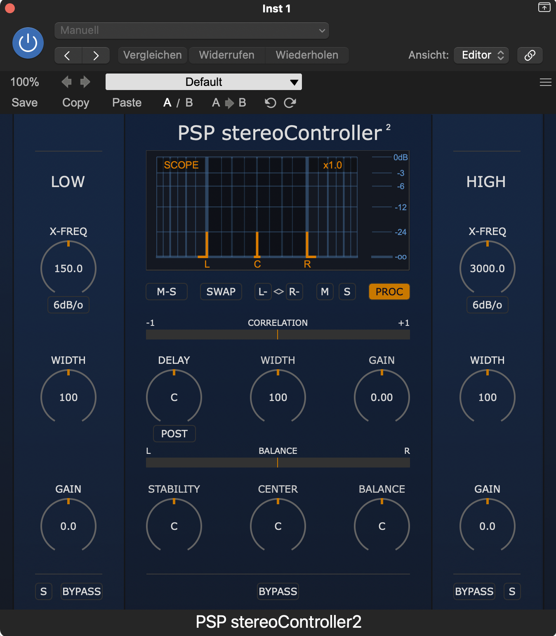This screenshot has height=636, width=556.
Task: Click the DELAY knob
Action: [x=174, y=397]
